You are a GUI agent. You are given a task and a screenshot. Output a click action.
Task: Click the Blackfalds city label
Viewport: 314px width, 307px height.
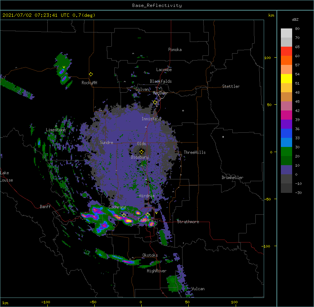161,81
